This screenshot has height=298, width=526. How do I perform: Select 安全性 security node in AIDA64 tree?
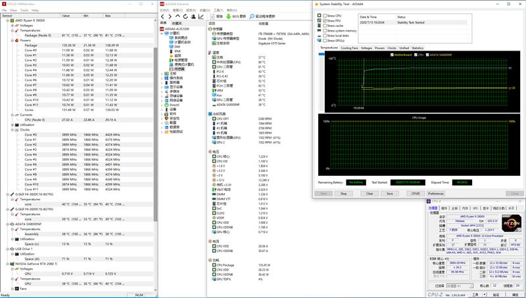pyautogui.click(x=172, y=118)
